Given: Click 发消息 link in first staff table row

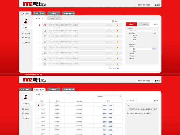Looking at the screenshot, I should (x=110, y=105).
